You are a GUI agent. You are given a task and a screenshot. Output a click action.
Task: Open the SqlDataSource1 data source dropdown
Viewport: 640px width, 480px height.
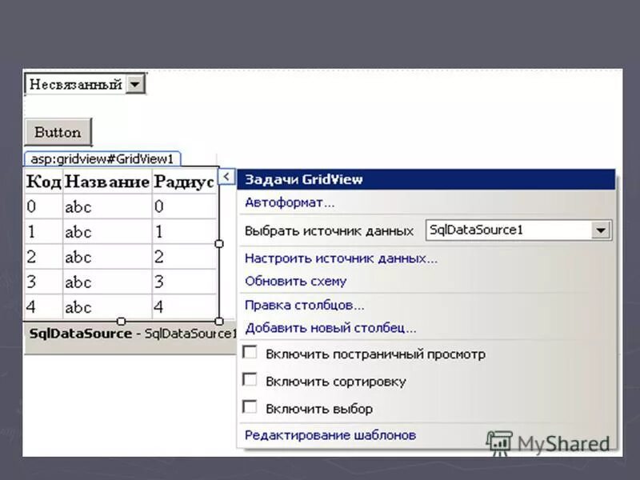click(x=602, y=230)
